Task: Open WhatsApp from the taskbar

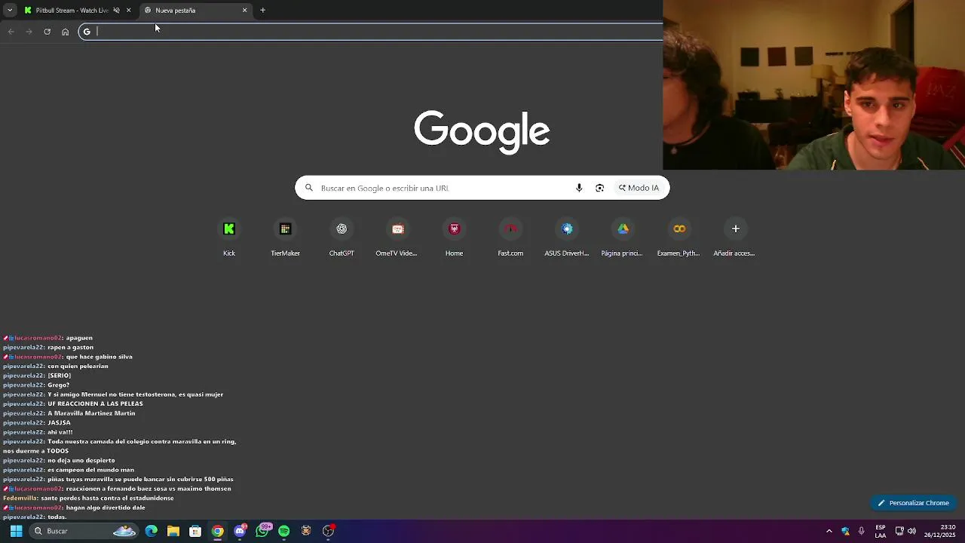Action: (x=262, y=531)
